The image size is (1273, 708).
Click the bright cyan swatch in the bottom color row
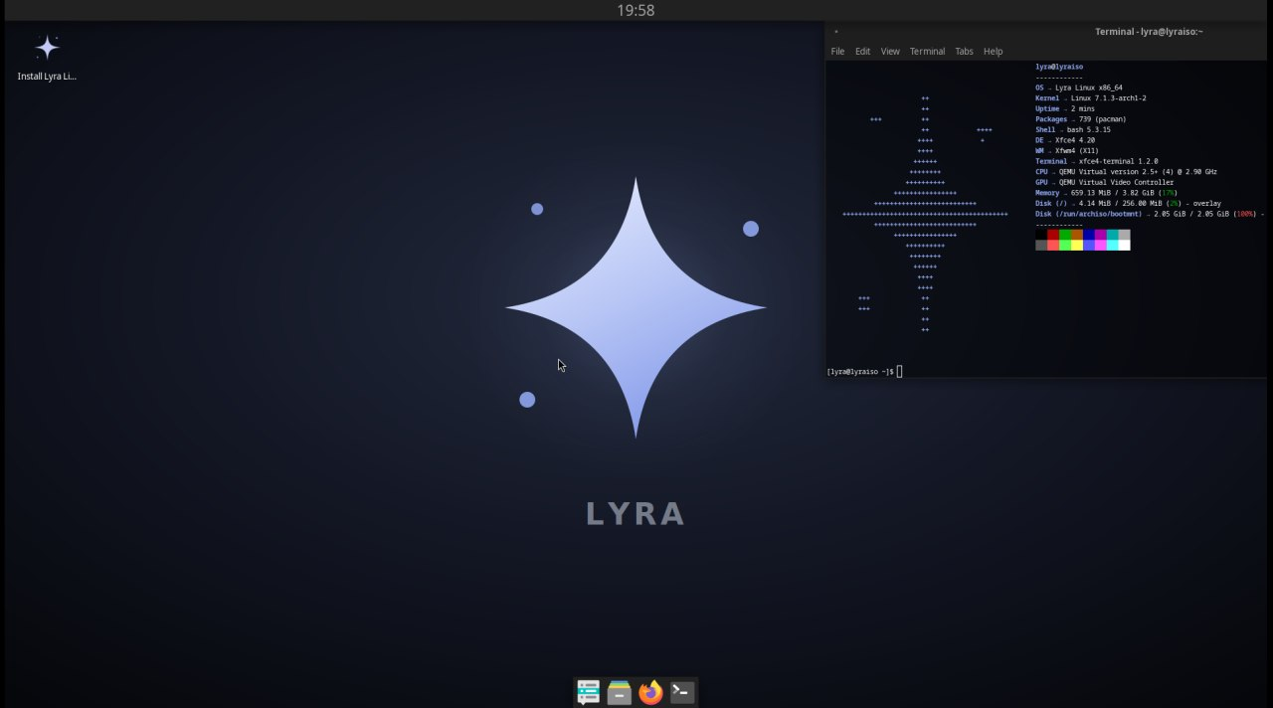(1113, 245)
